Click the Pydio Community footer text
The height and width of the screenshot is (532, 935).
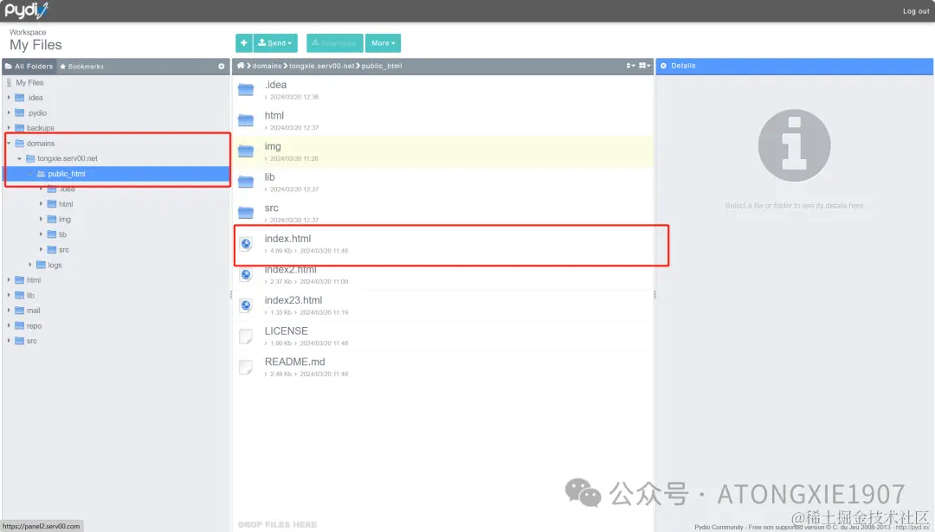811,527
